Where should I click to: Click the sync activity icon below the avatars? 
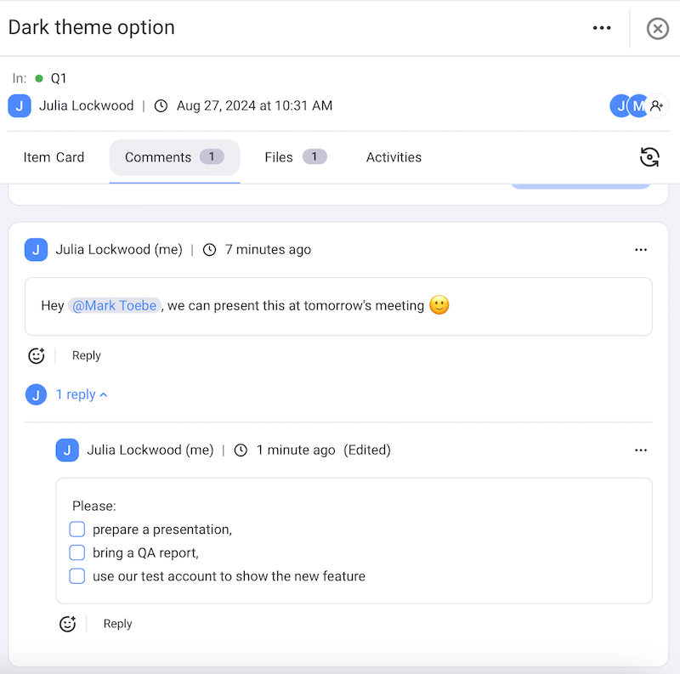pyautogui.click(x=649, y=157)
